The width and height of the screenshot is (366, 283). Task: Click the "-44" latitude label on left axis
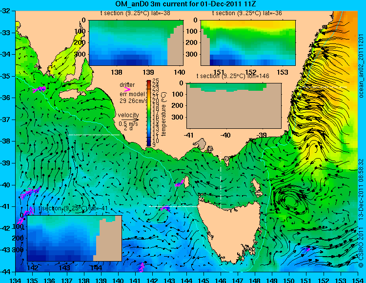pyautogui.click(x=5, y=272)
